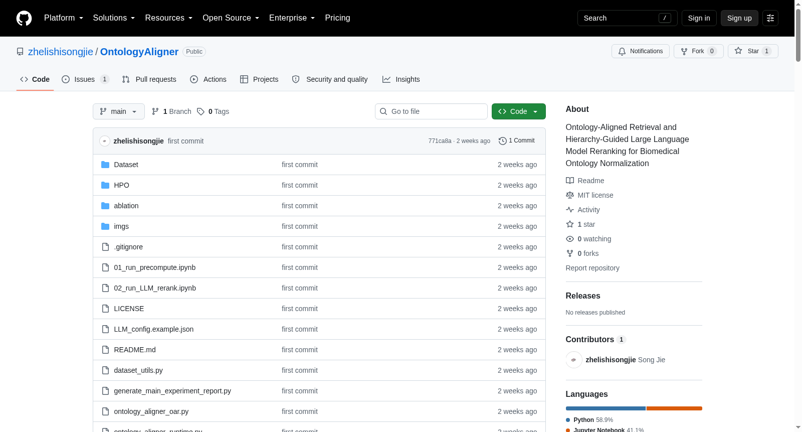Click the repository icon beside the owner name

coord(20,52)
